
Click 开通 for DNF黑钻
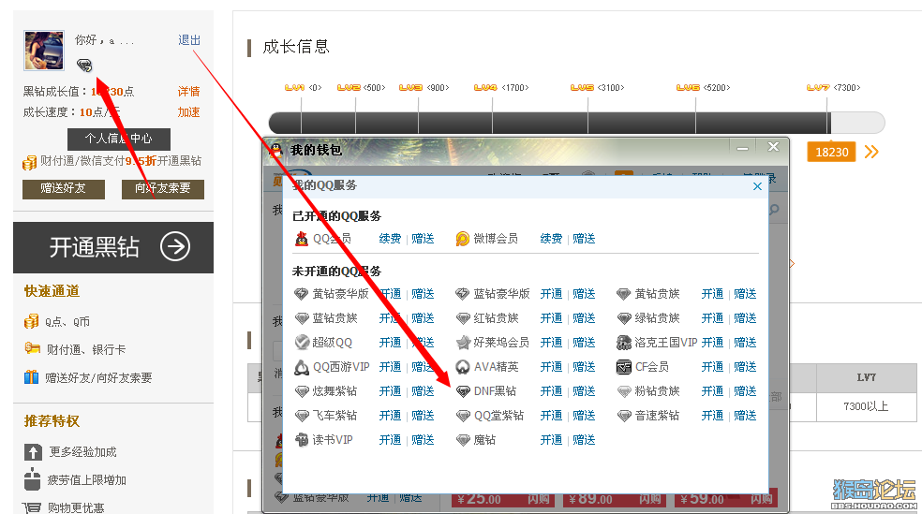[x=551, y=391]
